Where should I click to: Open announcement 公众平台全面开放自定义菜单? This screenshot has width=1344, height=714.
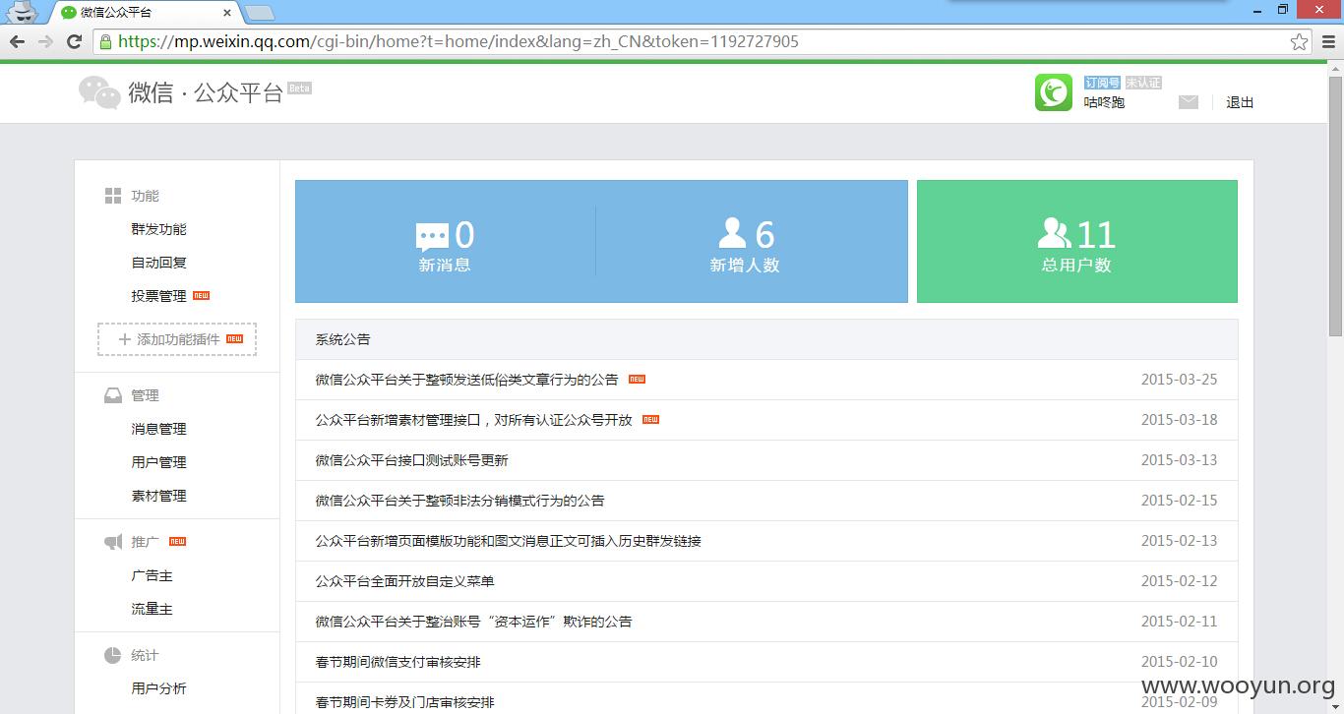pyautogui.click(x=404, y=581)
